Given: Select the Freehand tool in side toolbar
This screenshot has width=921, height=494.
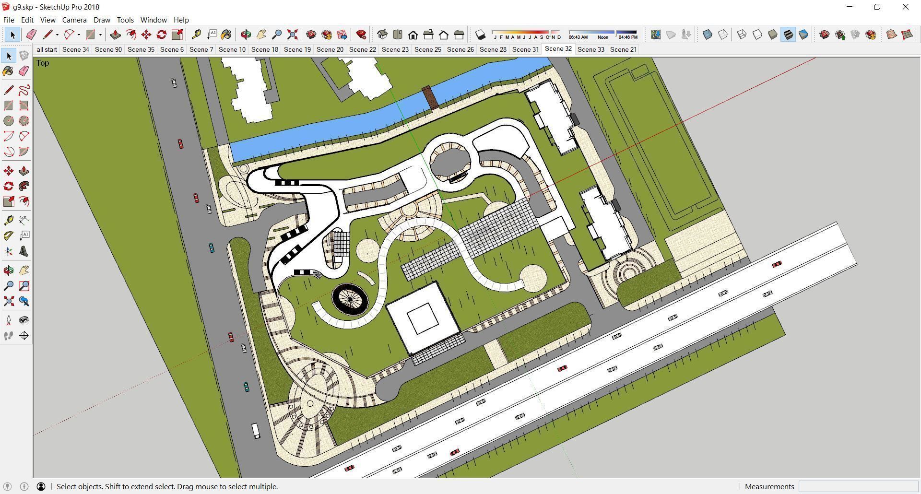Looking at the screenshot, I should coord(24,90).
